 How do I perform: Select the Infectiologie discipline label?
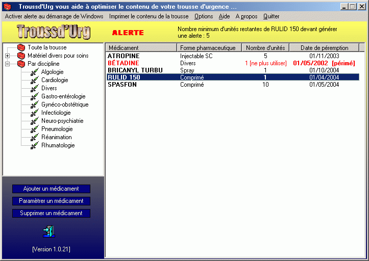[56, 113]
